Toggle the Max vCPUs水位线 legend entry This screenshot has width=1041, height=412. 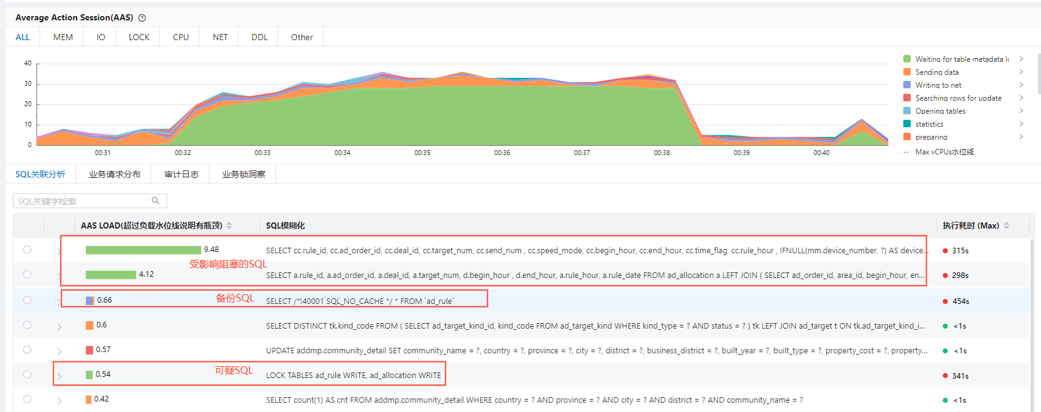(x=939, y=152)
